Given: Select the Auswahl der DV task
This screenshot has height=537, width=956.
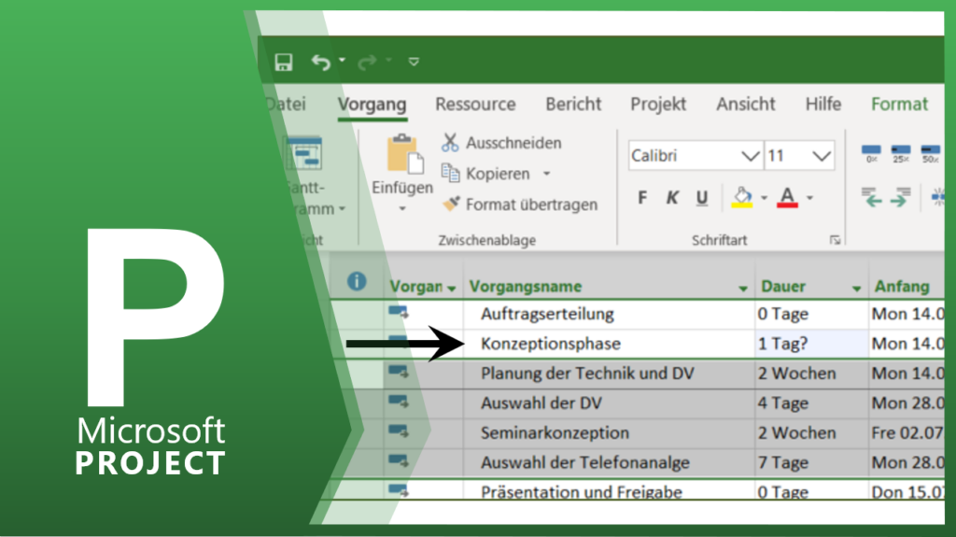Looking at the screenshot, I should tap(541, 403).
